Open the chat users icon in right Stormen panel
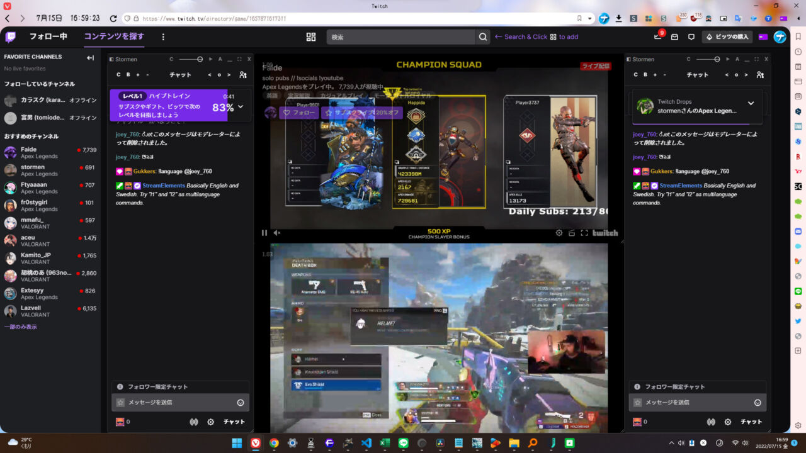This screenshot has height=453, width=806. 760,75
